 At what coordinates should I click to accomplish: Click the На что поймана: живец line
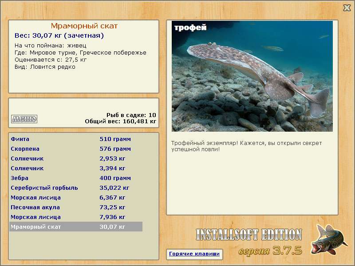[x=51, y=46]
